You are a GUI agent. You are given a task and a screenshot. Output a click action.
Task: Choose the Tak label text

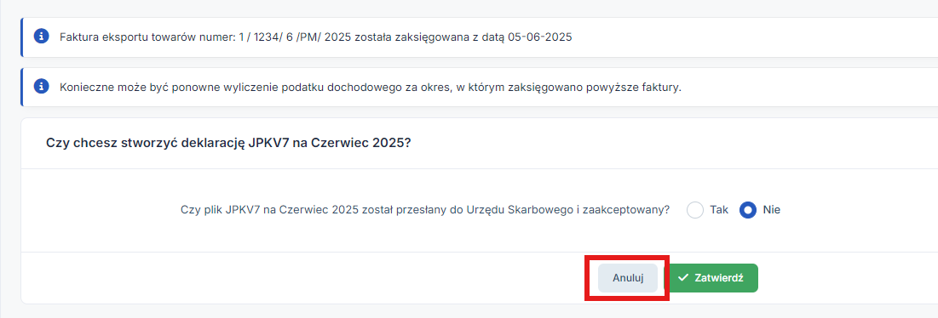click(x=719, y=210)
